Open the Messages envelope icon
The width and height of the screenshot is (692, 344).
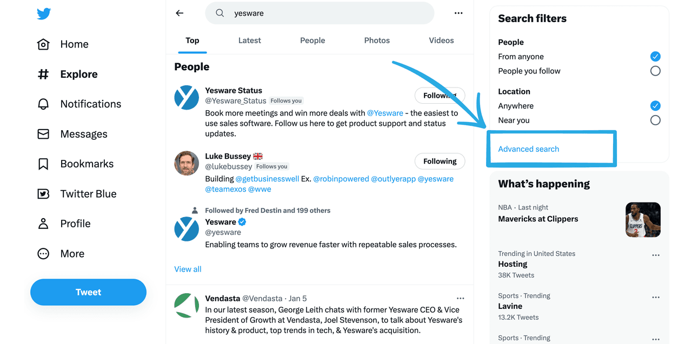coord(43,134)
